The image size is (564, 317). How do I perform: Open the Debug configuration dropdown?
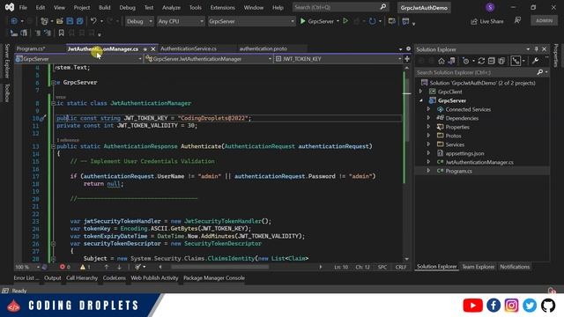pos(139,21)
